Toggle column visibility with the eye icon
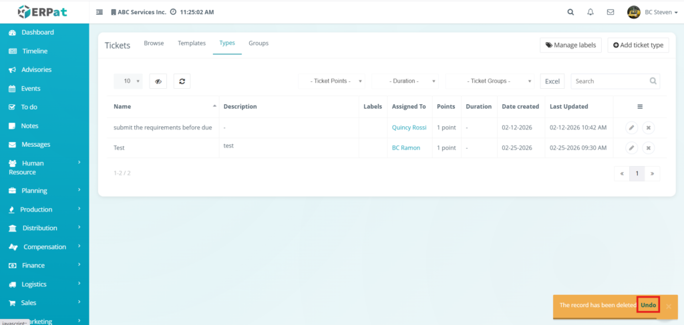 pyautogui.click(x=158, y=81)
